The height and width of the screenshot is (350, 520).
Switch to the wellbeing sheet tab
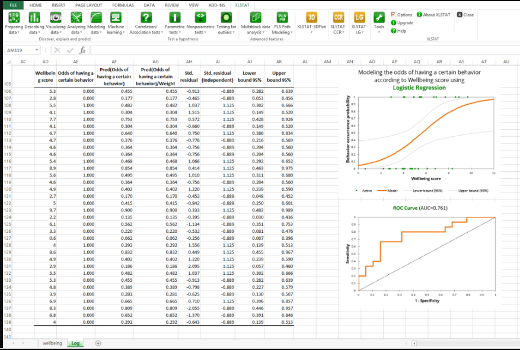52,343
